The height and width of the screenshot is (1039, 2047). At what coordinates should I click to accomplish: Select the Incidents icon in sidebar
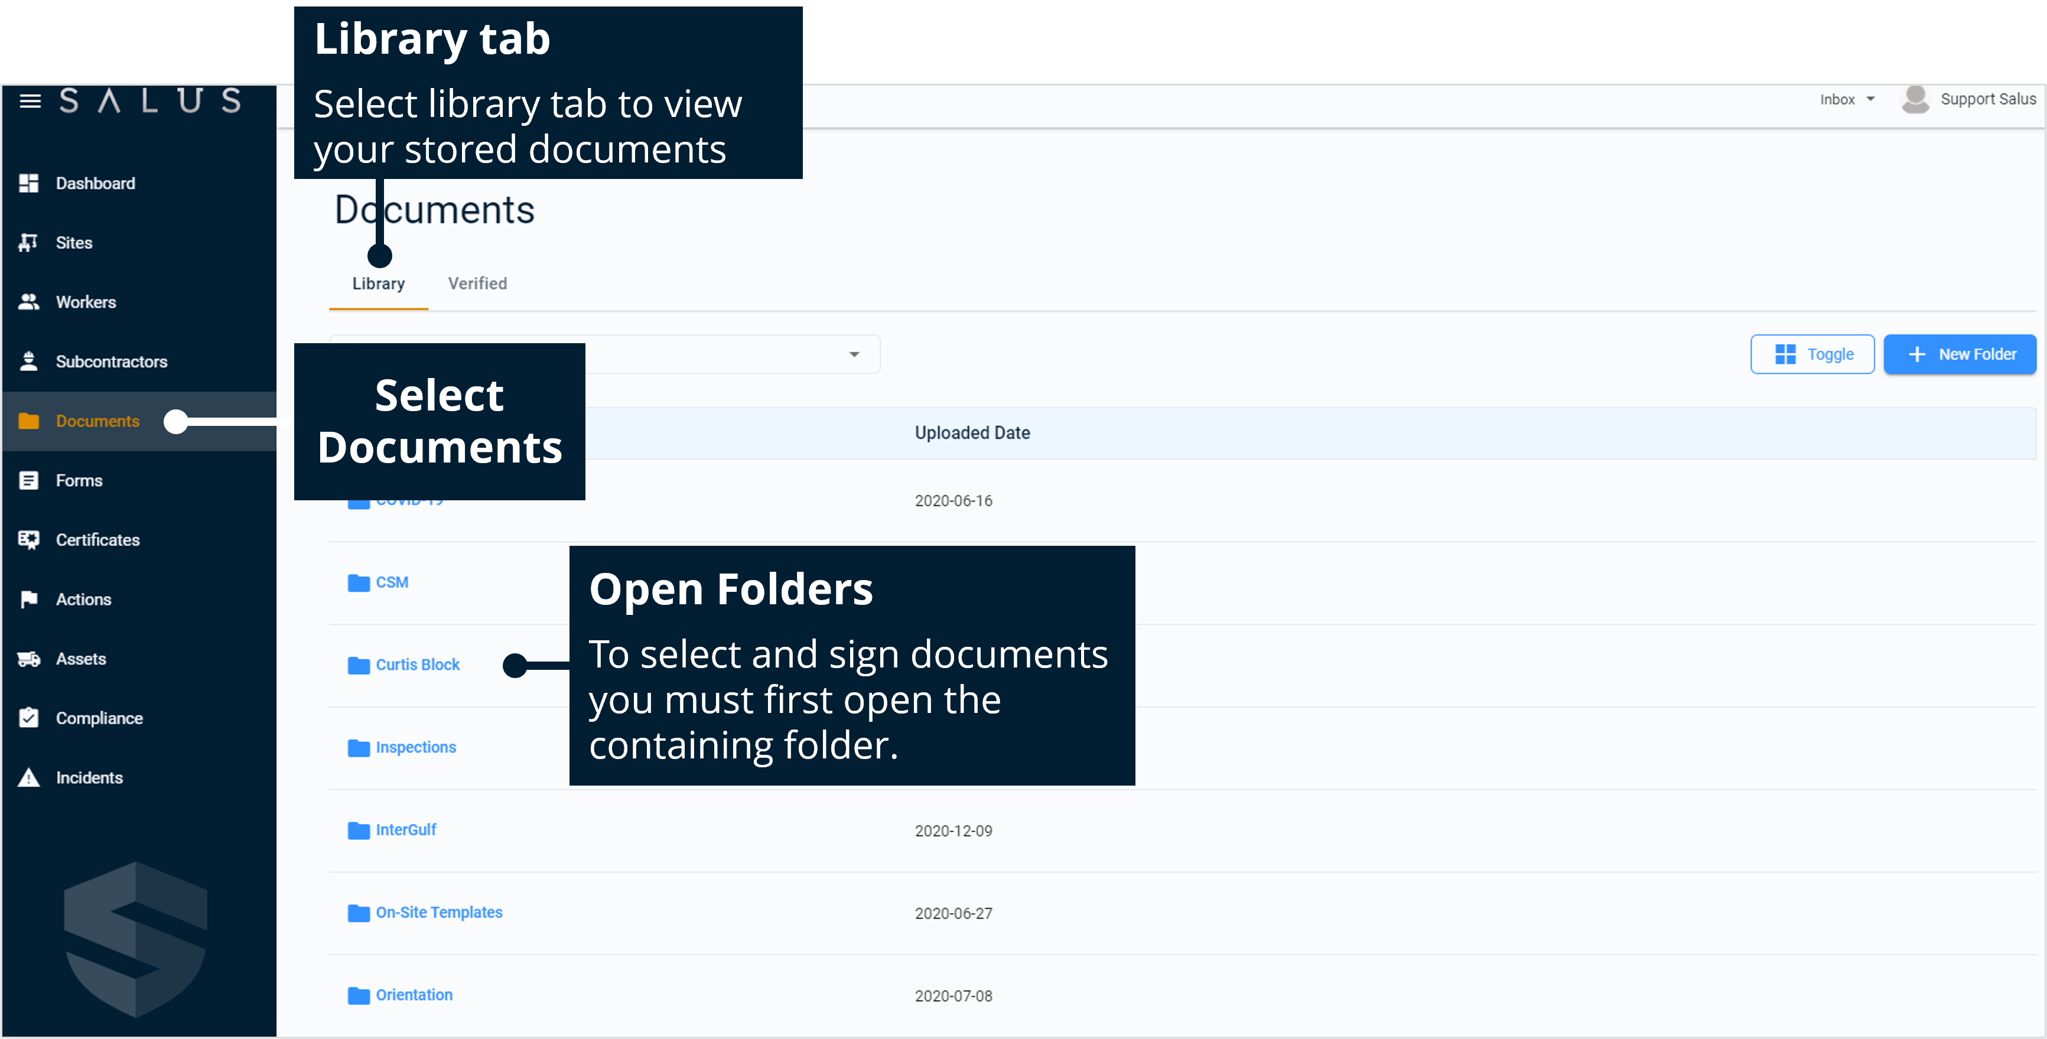[28, 777]
